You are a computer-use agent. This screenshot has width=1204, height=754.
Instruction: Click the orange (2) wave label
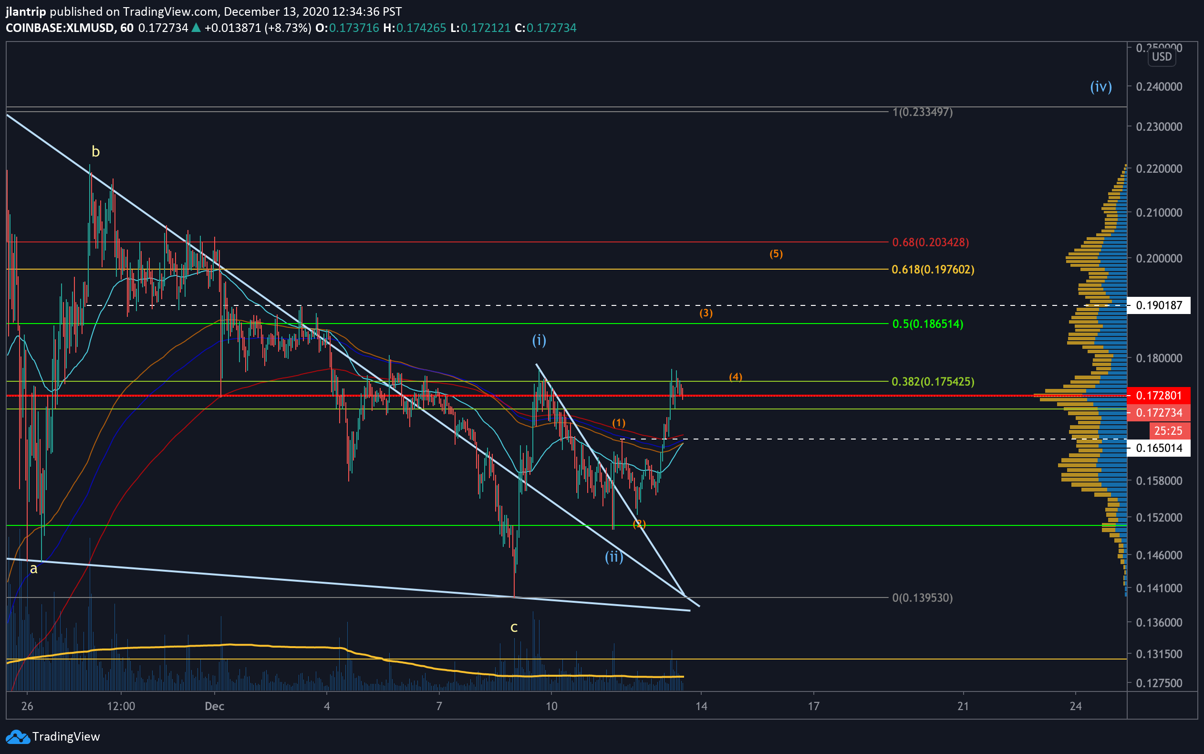coord(639,524)
